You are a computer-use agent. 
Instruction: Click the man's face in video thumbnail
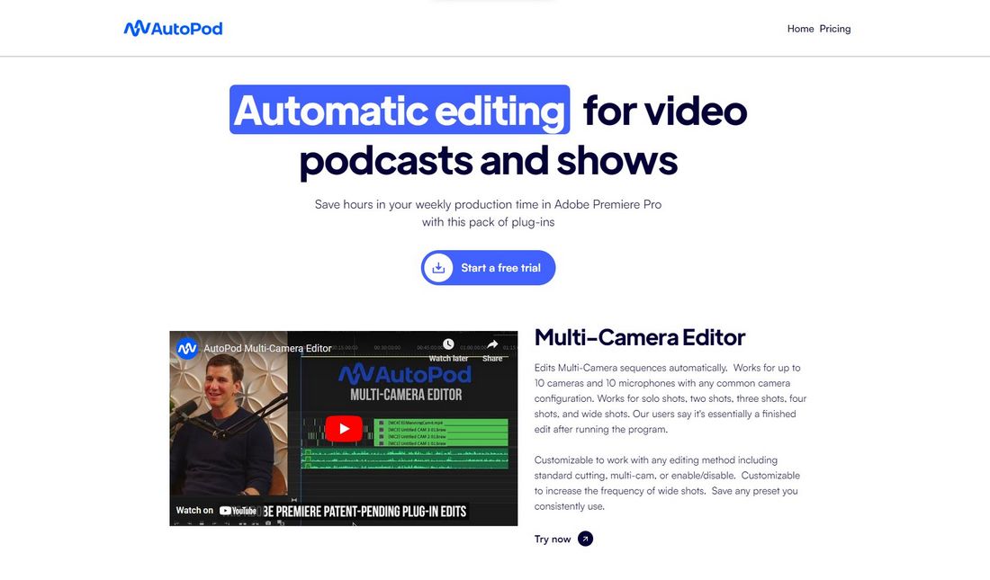point(224,382)
